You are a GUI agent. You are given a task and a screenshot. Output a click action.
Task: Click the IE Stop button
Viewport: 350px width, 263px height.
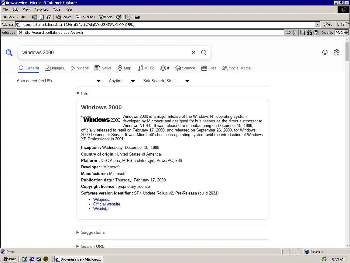35,17
